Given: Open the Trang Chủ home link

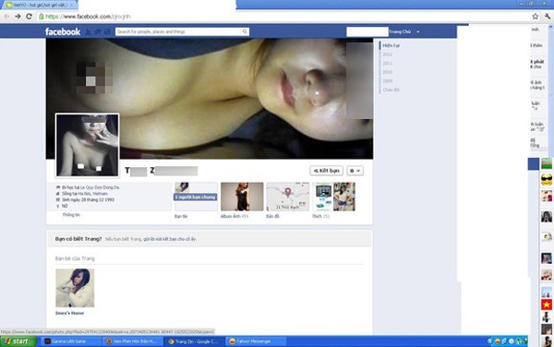Looking at the screenshot, I should [x=400, y=31].
